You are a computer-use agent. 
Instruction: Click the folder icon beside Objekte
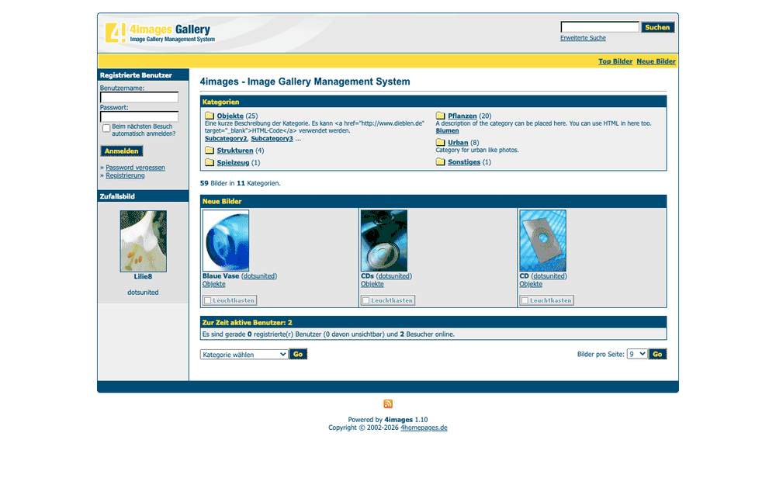pos(210,116)
